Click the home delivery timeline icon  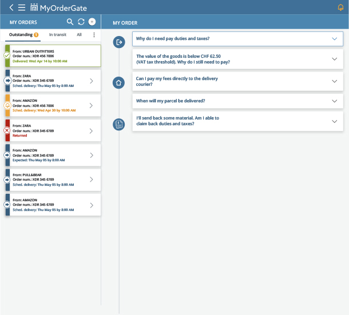click(119, 82)
